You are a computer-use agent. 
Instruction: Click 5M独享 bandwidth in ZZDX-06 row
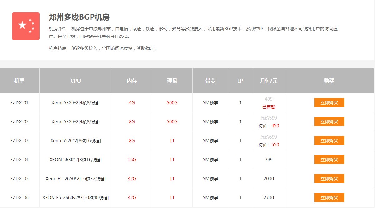210,198
